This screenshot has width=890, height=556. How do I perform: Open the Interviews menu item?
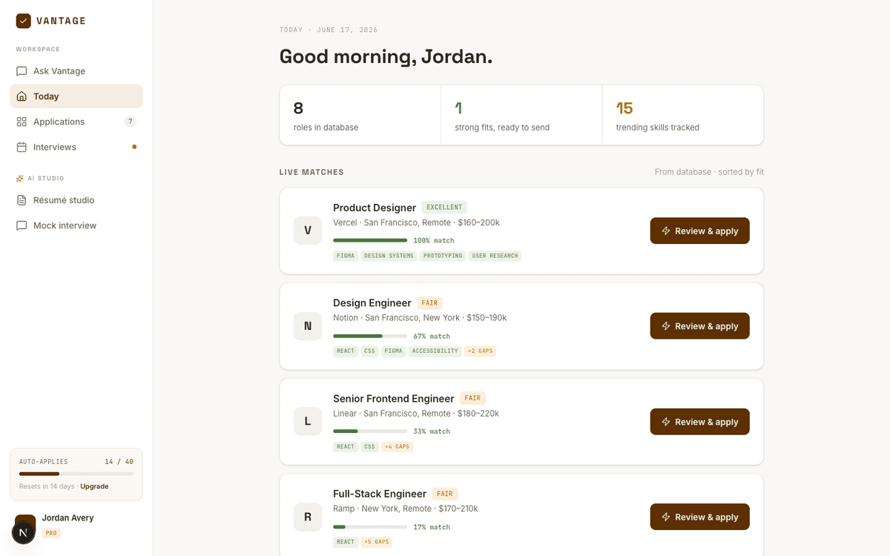[76, 147]
